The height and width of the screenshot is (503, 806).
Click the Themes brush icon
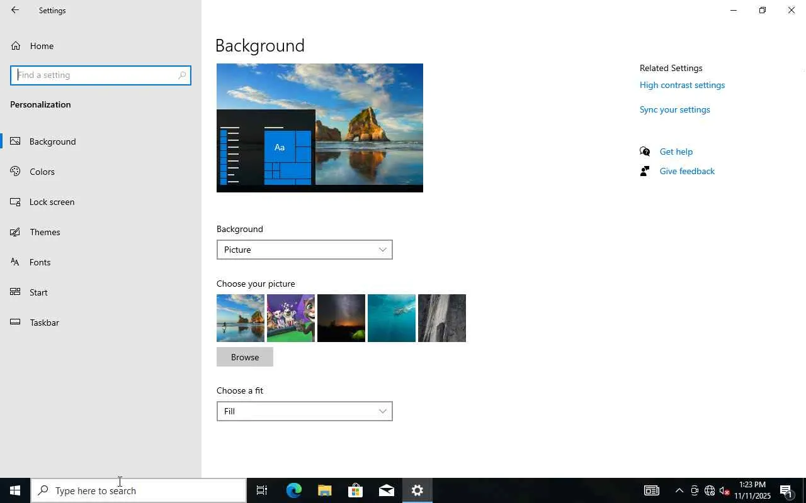pos(16,232)
